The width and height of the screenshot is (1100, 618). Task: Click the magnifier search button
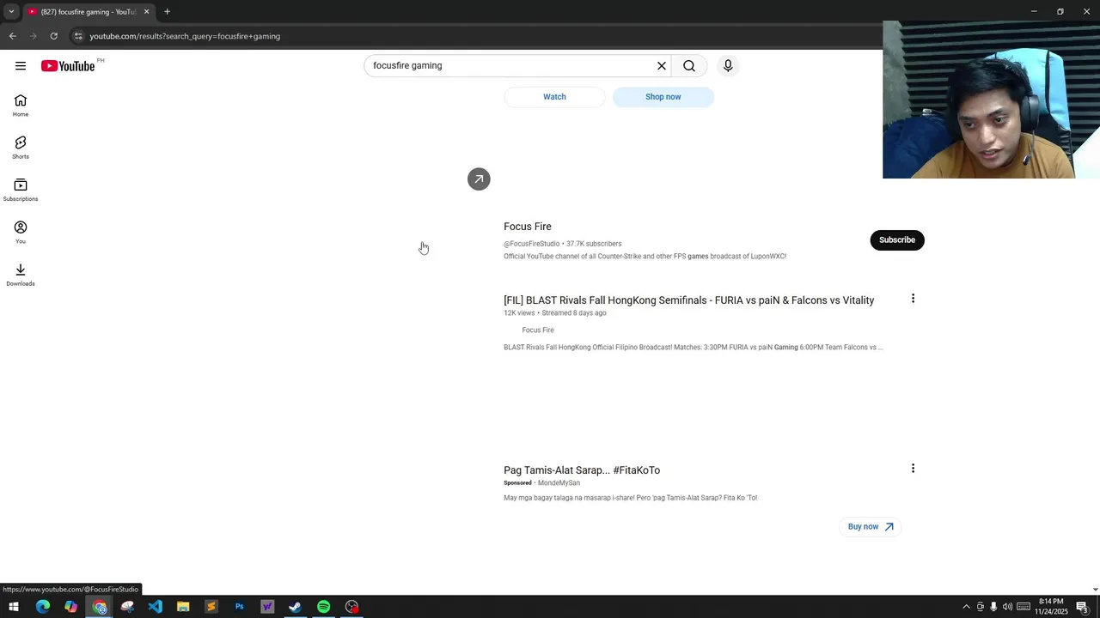[689, 66]
